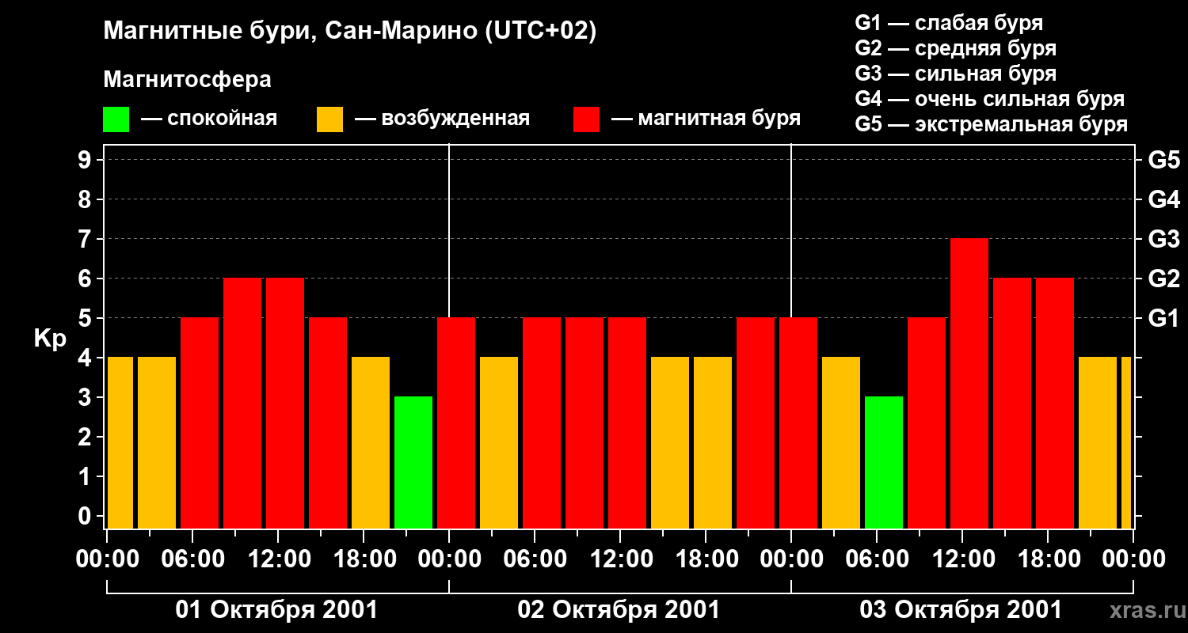This screenshot has height=633, width=1188.
Task: Click the yellow Kp 4 bar at 18:00 on 01 Октября
Action: 371,442
